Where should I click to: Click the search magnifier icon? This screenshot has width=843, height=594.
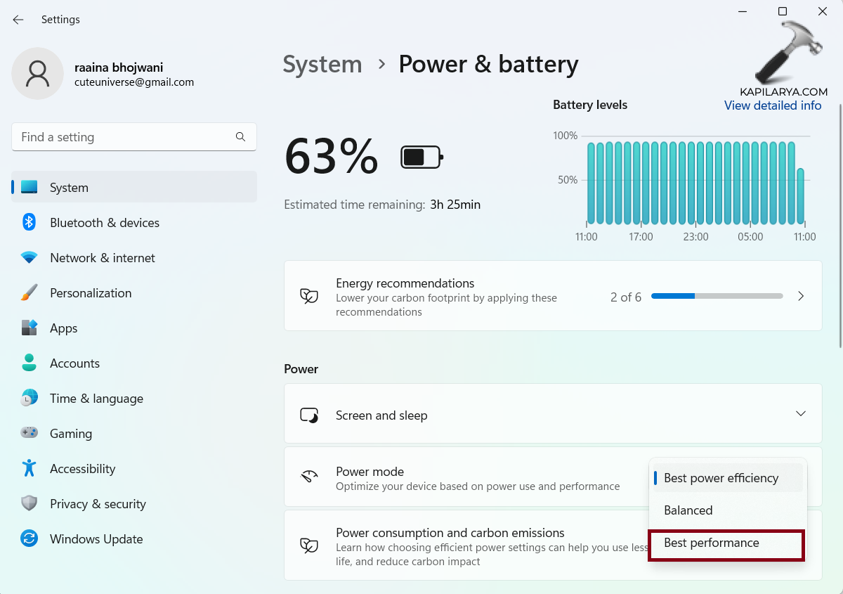click(240, 137)
